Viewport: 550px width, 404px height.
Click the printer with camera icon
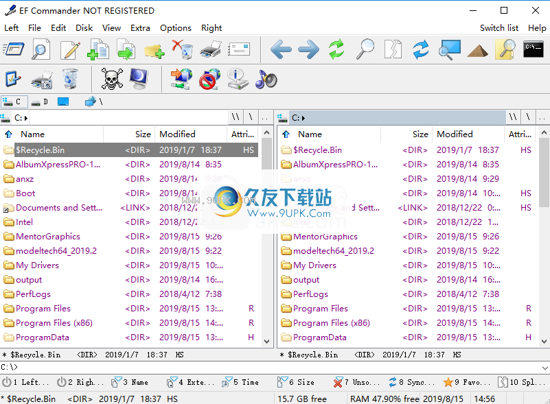42,80
